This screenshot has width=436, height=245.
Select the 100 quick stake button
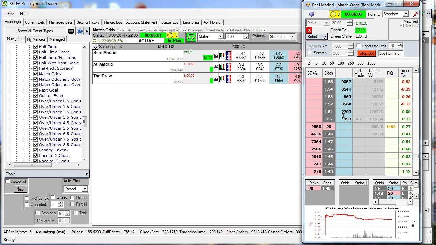341,63
